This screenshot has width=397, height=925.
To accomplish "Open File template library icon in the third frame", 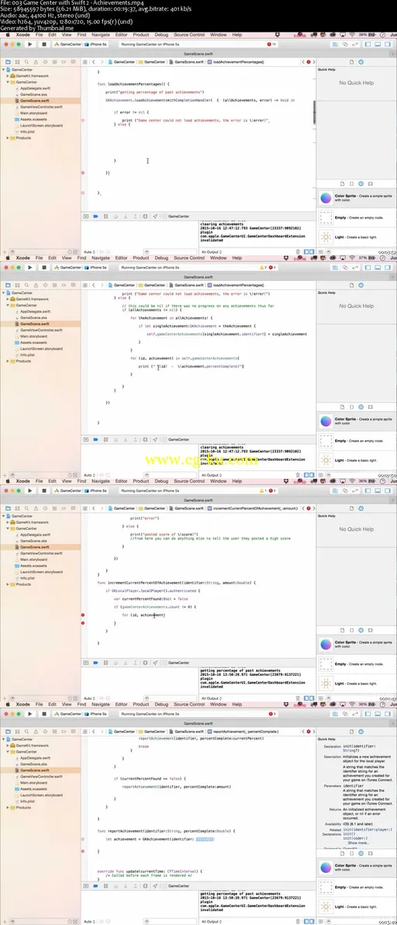I will point(342,630).
